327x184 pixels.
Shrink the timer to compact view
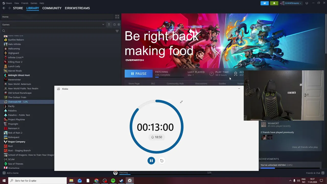181,102
